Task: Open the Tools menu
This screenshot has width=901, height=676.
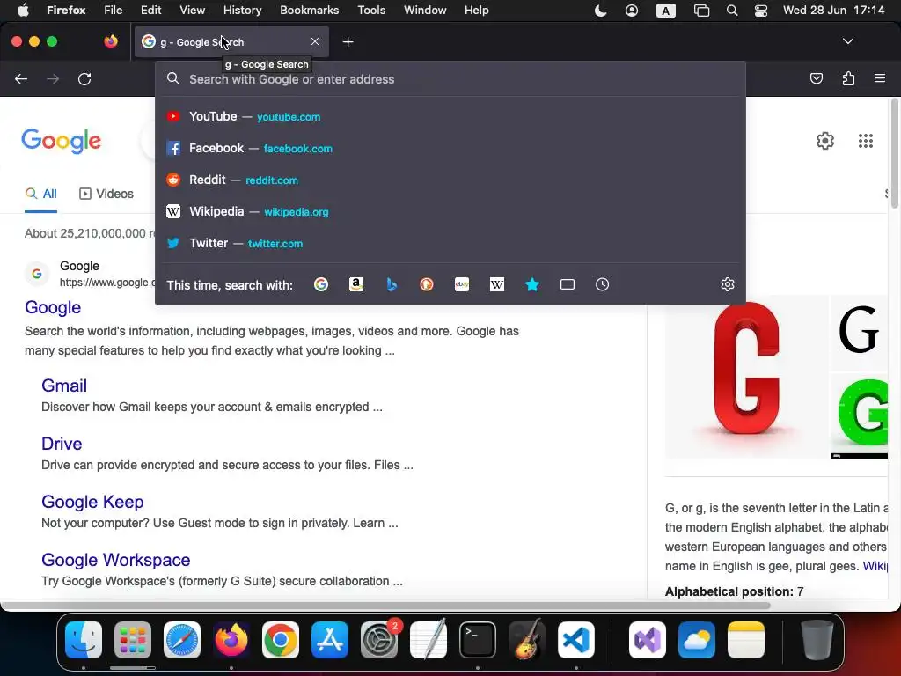Action: (371, 11)
